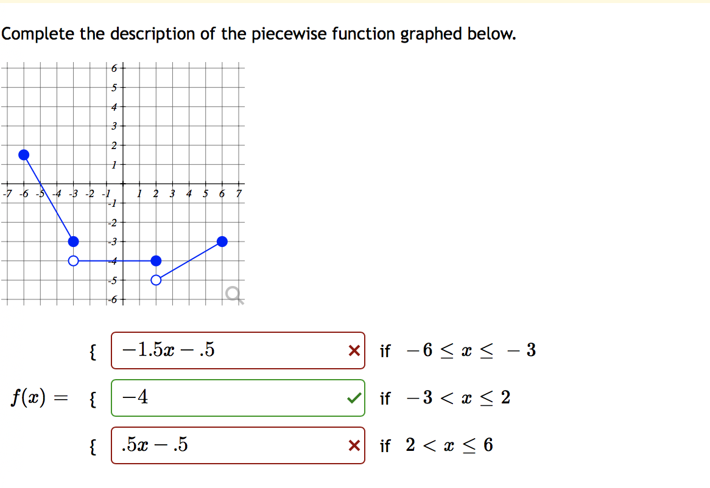Click the red X icon beside .5x - .5
This screenshot has height=488, width=710.
pos(353,445)
